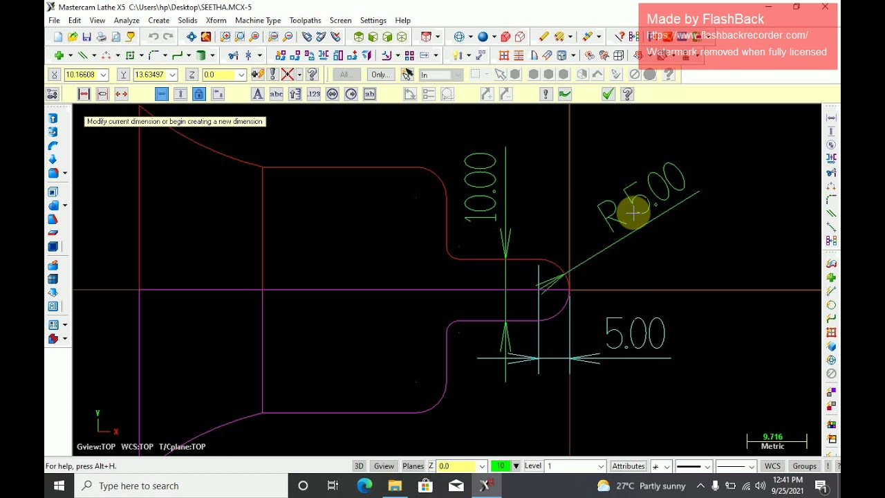The image size is (885, 498).
Task: Click the Only... selection button
Action: click(x=380, y=75)
